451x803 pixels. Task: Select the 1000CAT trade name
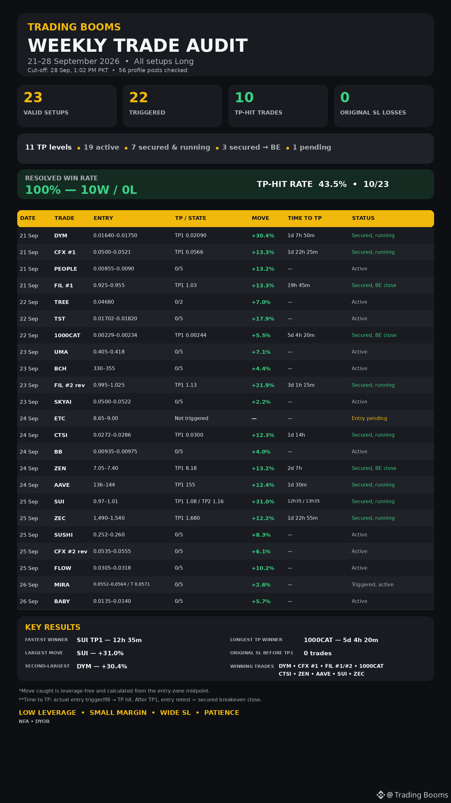point(67,335)
